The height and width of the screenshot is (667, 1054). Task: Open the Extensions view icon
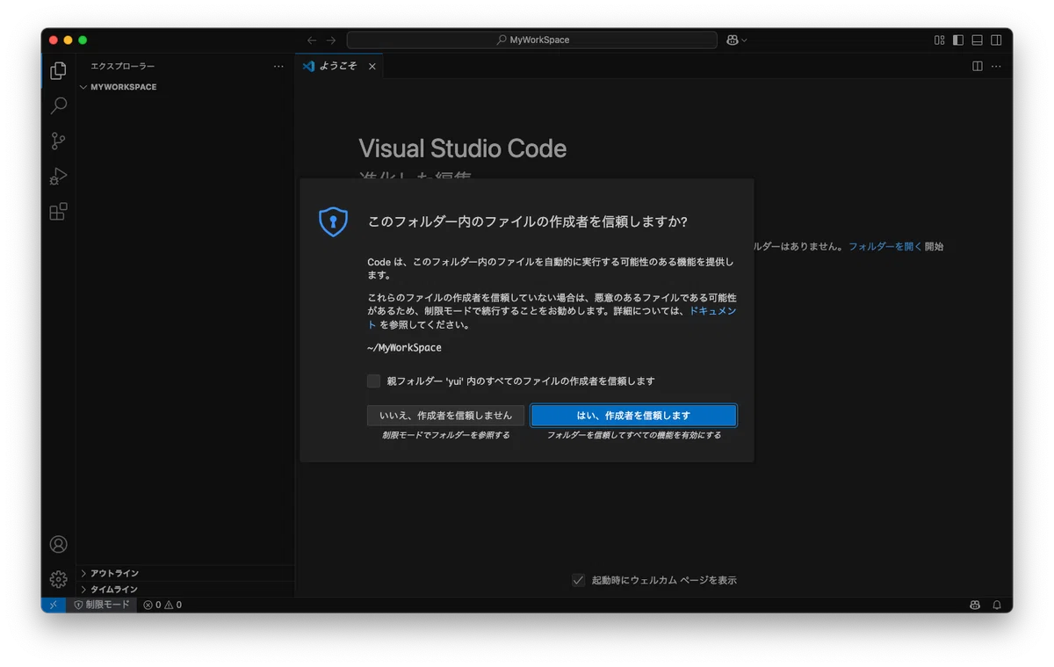click(58, 212)
